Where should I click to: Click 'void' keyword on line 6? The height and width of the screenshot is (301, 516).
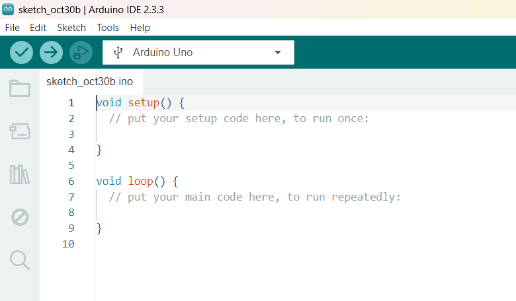coord(108,181)
